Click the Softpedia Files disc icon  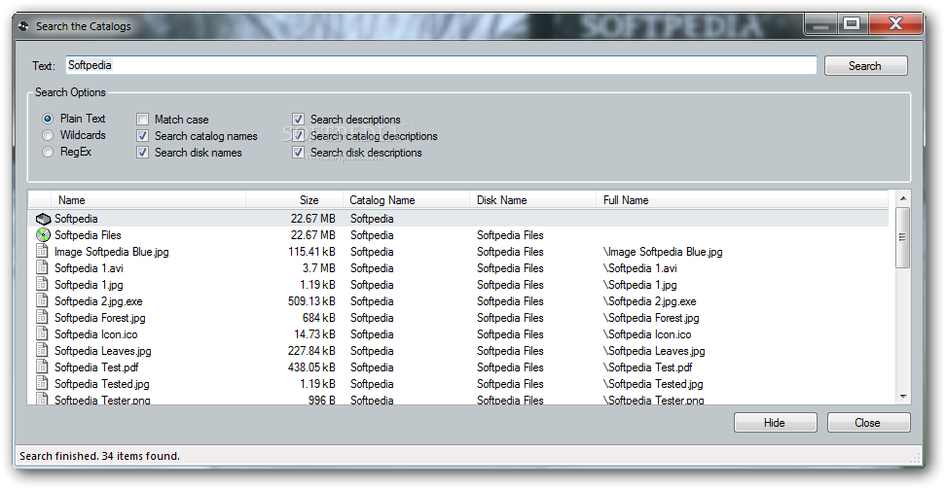click(x=43, y=235)
